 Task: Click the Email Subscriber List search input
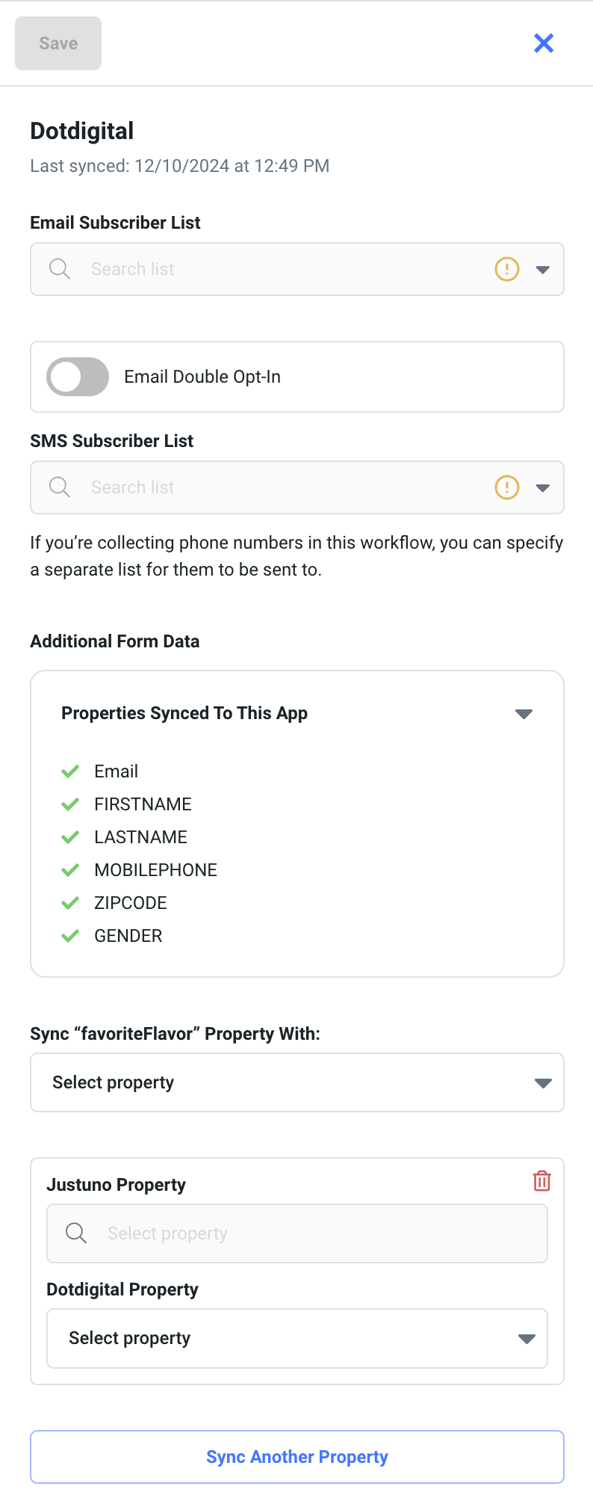tap(284, 269)
